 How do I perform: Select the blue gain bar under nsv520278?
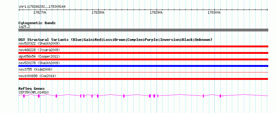[143, 66]
